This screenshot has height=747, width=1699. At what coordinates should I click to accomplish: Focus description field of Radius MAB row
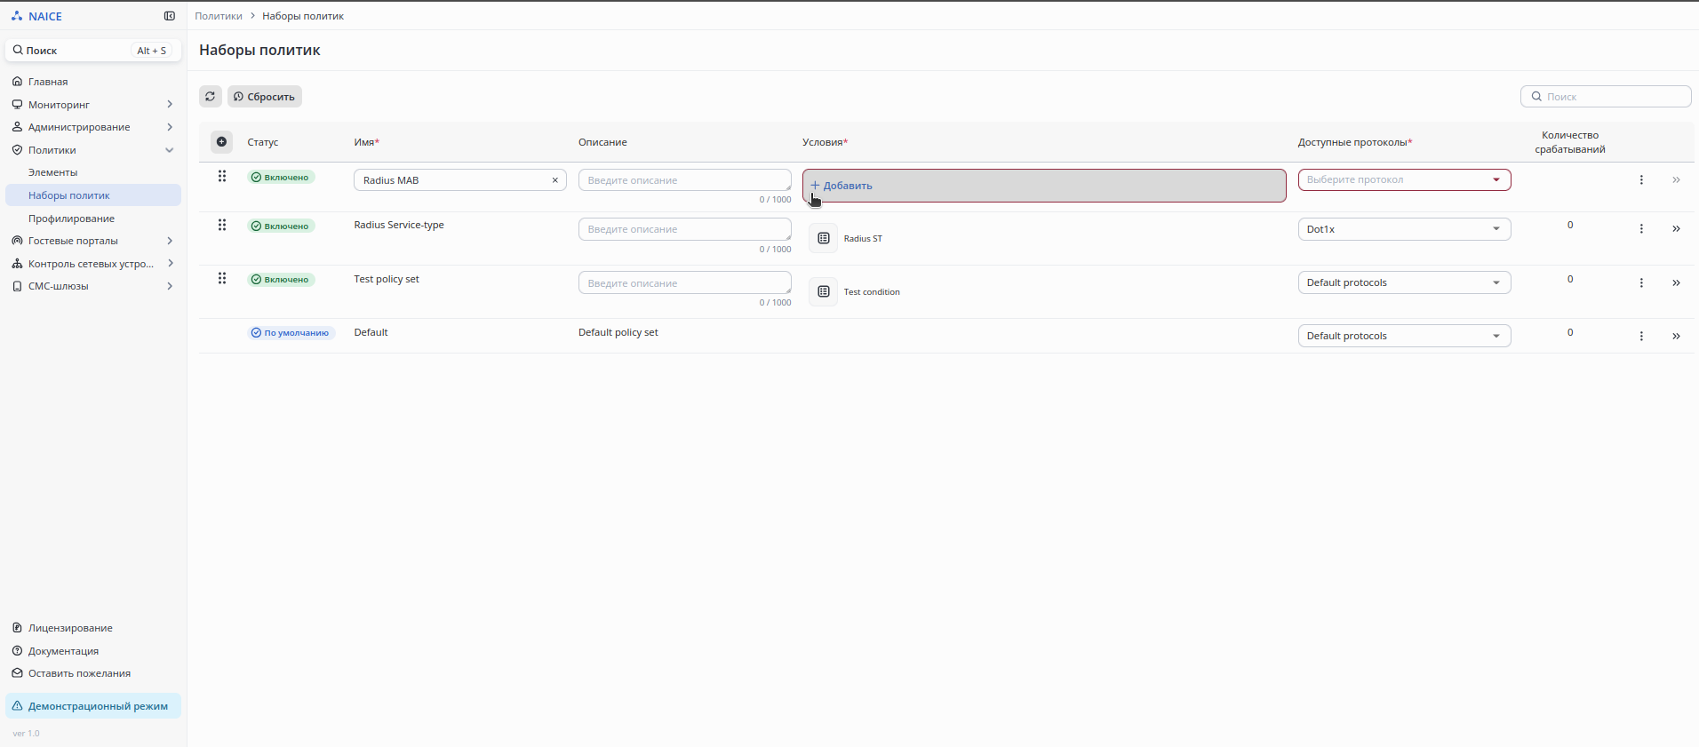point(685,180)
